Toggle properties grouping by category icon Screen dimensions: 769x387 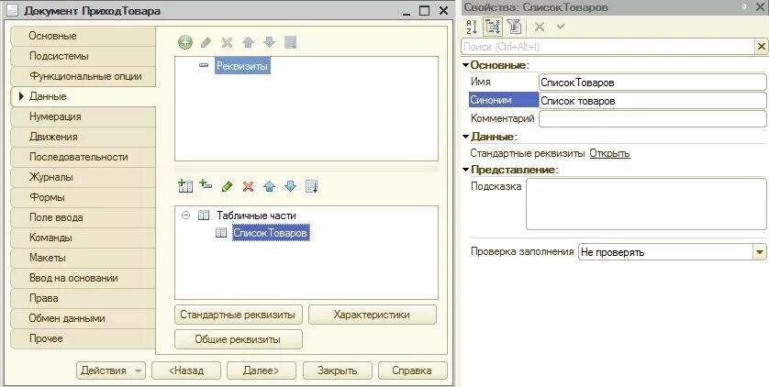[x=493, y=27]
